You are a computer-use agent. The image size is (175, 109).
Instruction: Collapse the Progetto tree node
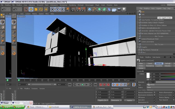[x=138, y=47]
